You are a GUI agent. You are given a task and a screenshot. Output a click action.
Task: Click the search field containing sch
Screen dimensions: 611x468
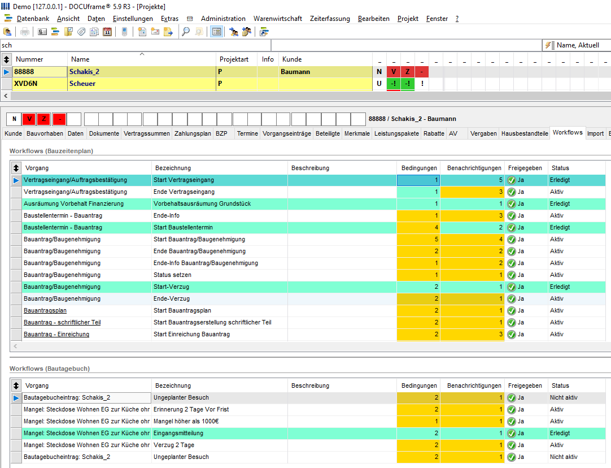(x=136, y=45)
